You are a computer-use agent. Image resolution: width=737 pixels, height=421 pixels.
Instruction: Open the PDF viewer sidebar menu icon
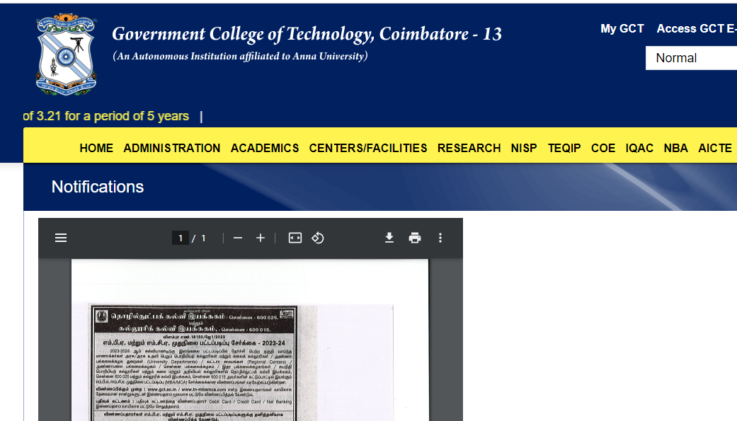(61, 238)
